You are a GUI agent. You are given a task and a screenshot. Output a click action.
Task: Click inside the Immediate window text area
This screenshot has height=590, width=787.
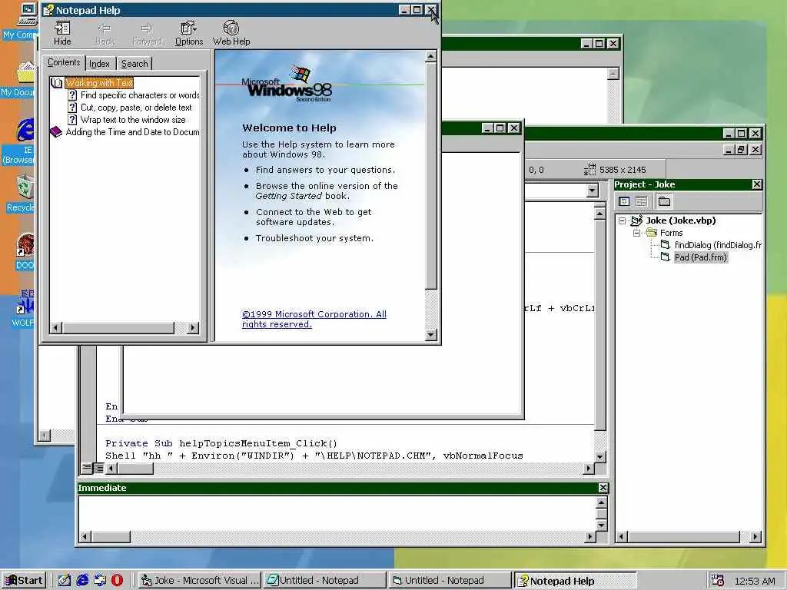[x=337, y=512]
